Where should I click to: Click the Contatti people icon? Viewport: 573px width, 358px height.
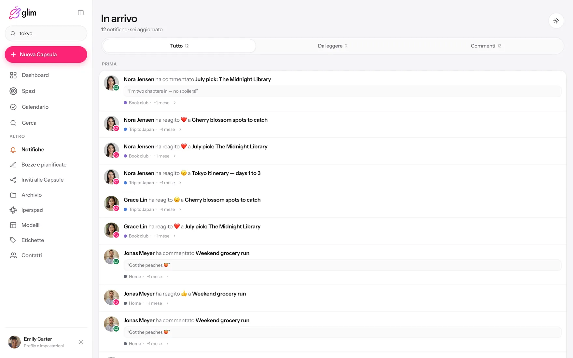[13, 255]
